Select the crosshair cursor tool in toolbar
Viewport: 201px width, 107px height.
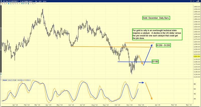pos(20,4)
